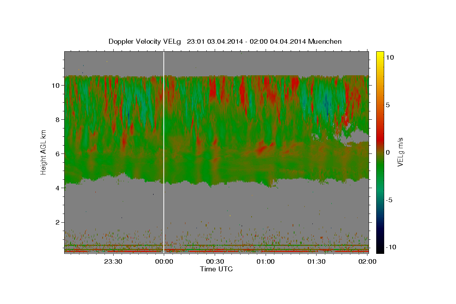Click the colorbar label VELg m/s

tap(401, 152)
